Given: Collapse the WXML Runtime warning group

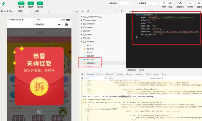Looking at the screenshot, I should [81, 96].
